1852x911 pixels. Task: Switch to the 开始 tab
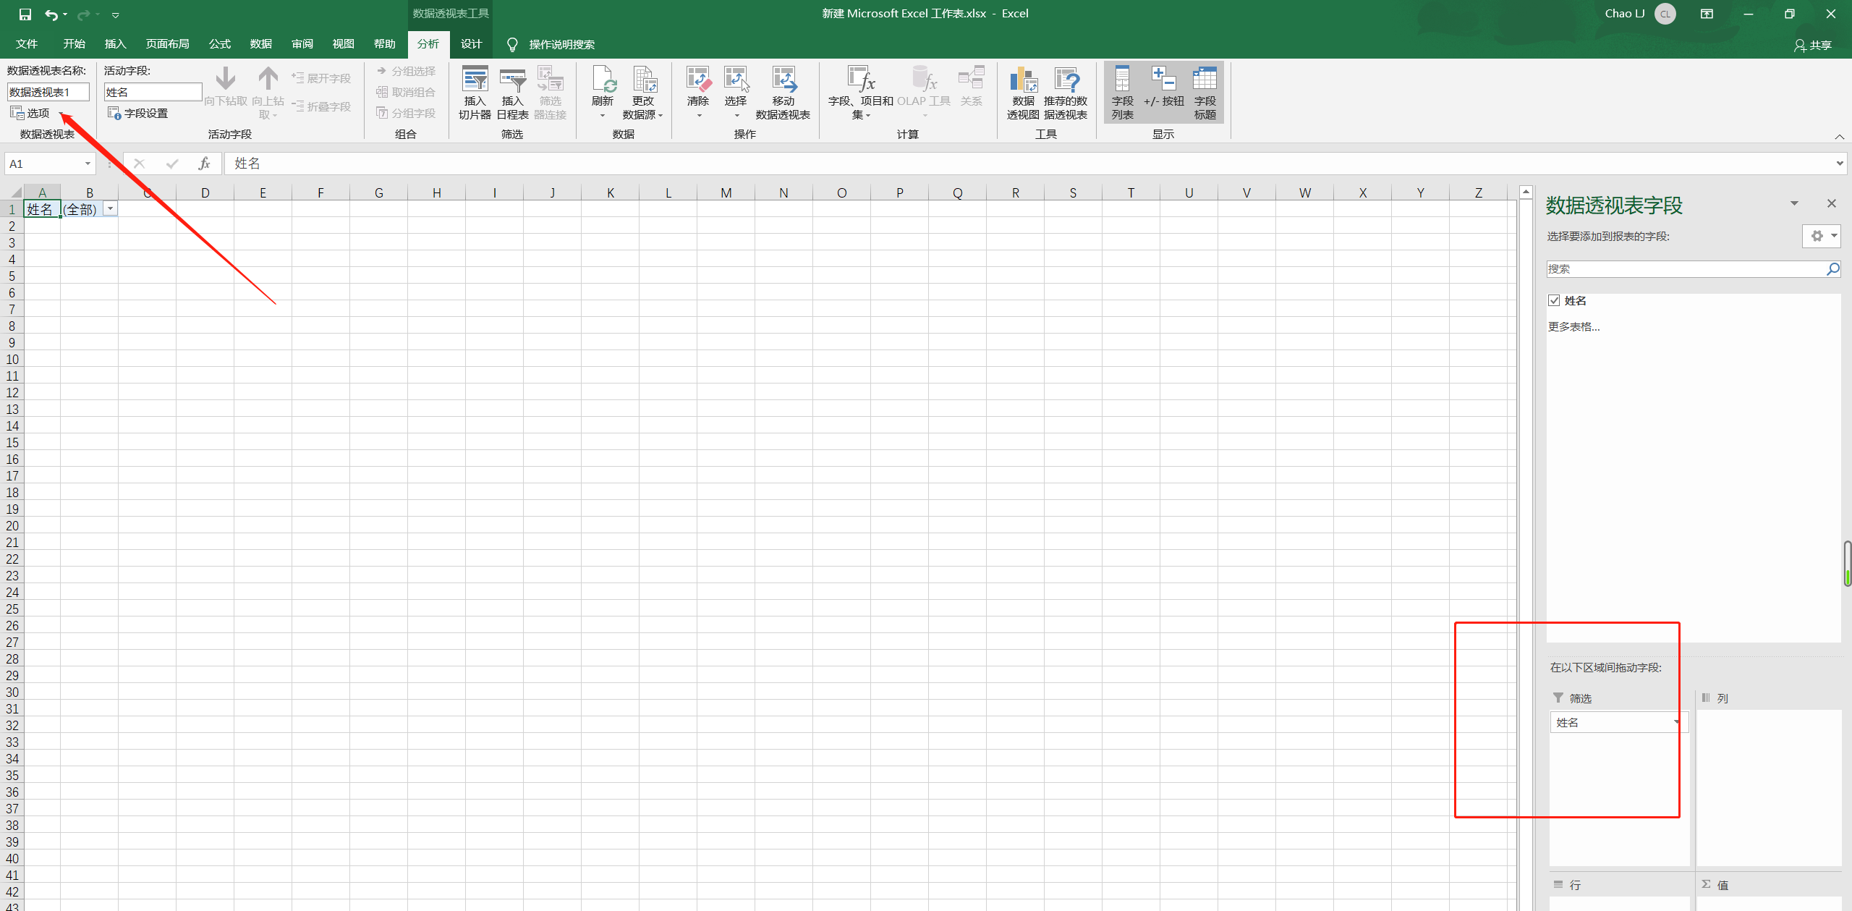74,44
